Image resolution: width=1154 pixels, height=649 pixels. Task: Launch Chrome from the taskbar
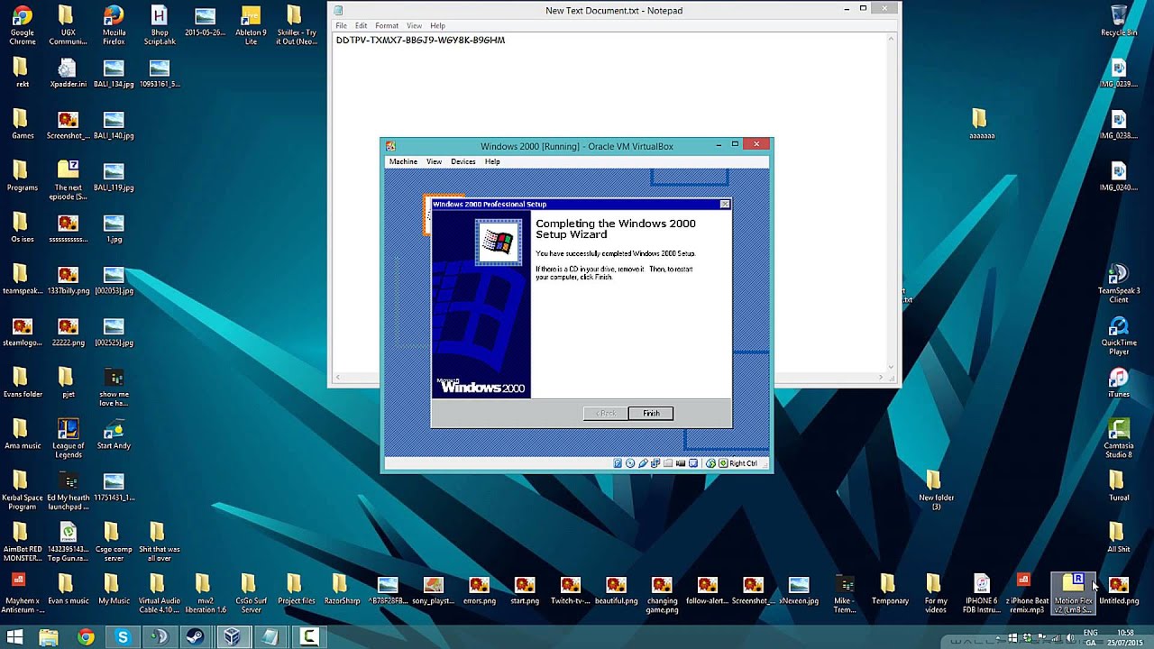(86, 637)
